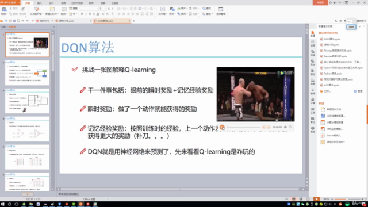Open the 工具 icon in right sidebar
Viewport: 368px width, 207px height.
[313, 111]
